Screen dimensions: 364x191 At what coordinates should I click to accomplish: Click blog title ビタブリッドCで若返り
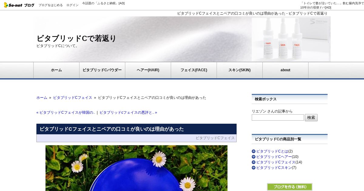pyautogui.click(x=76, y=39)
